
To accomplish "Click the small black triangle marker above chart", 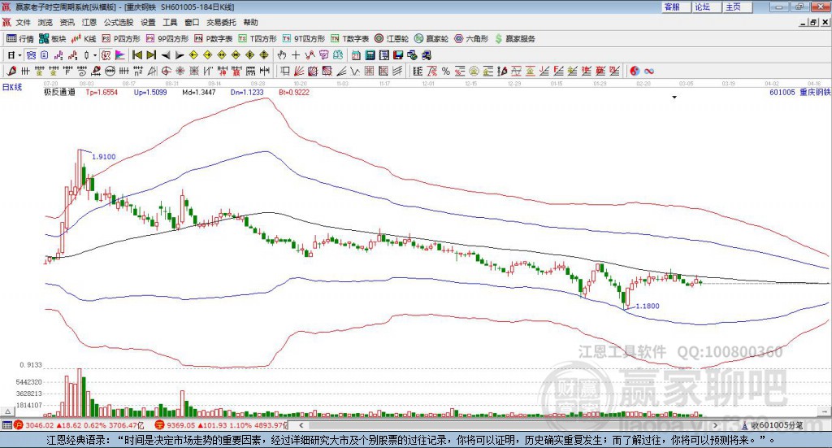I will coord(674,97).
